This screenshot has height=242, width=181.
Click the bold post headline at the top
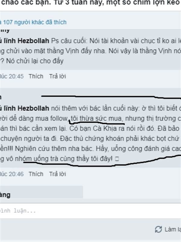pyautogui.click(x=91, y=3)
